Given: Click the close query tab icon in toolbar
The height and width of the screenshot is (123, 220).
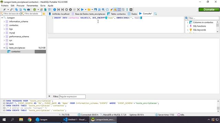Looking at the screenshot, I should 131,10.
